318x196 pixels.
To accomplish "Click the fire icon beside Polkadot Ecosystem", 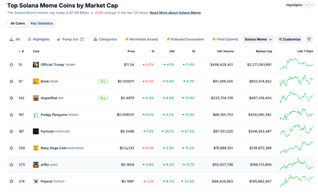I will (168, 39).
